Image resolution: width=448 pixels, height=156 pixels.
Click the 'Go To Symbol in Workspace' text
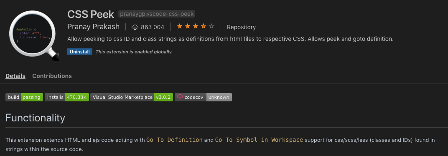[x=259, y=140]
